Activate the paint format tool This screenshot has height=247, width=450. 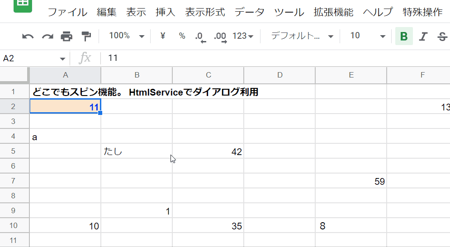(x=86, y=37)
